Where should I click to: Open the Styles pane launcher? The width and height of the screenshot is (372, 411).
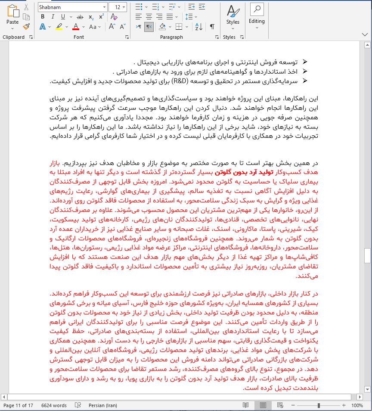point(242,37)
